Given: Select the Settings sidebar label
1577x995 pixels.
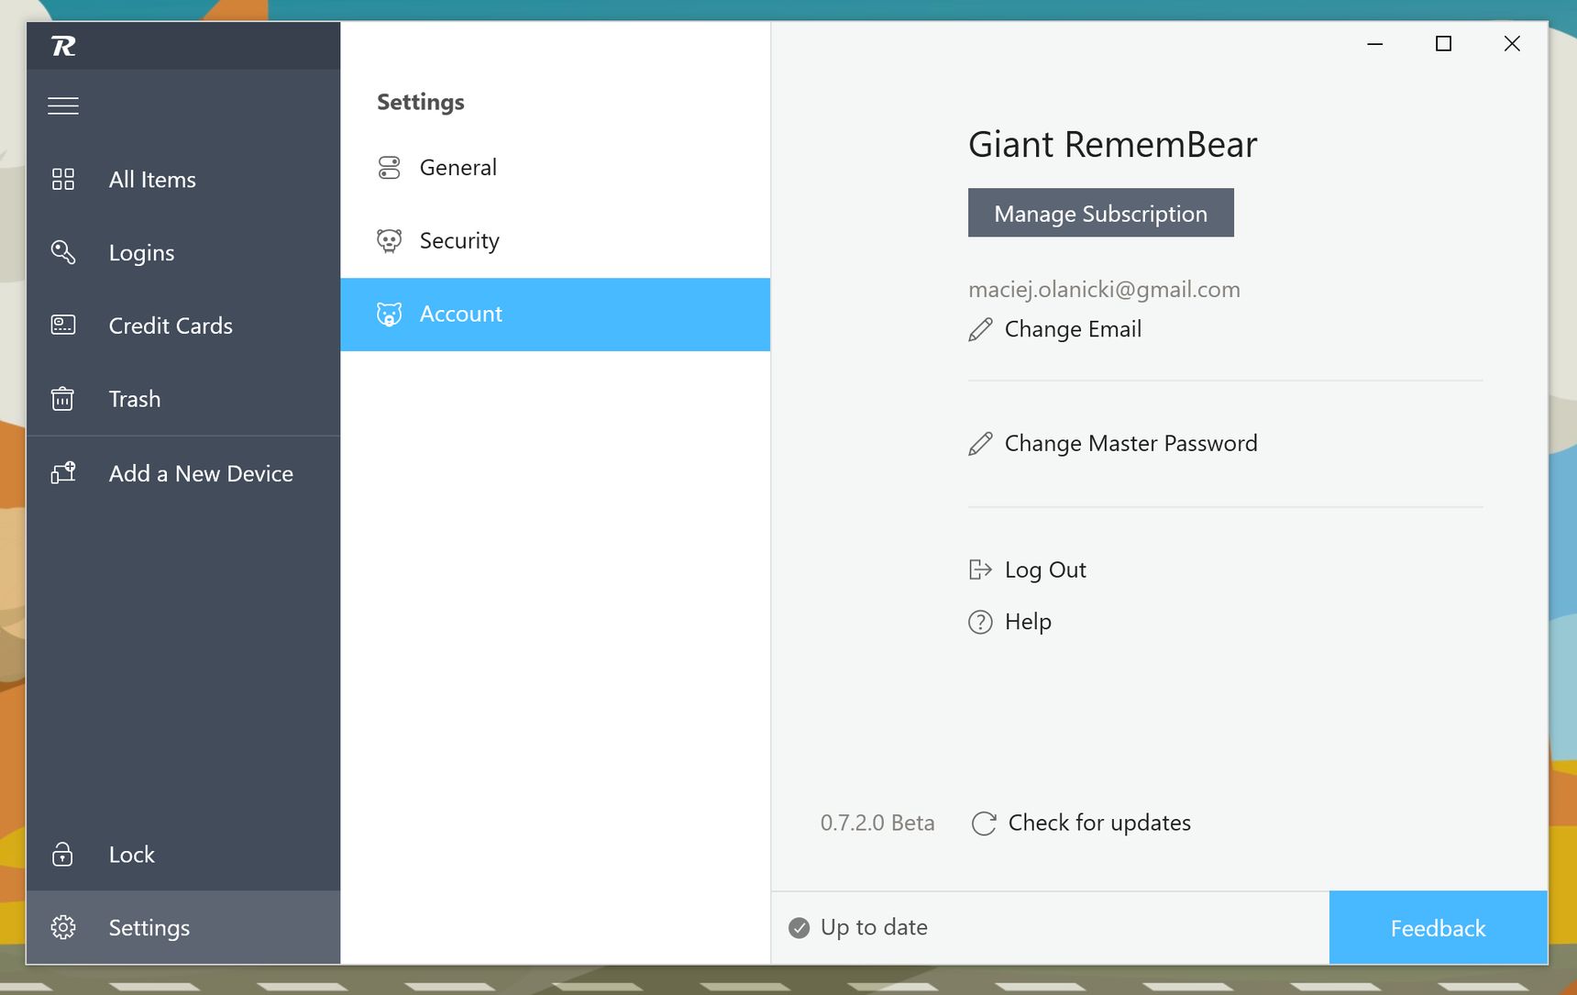Looking at the screenshot, I should tap(149, 928).
